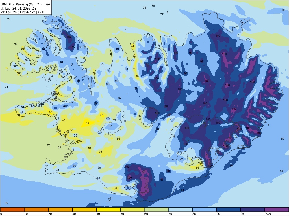Viewport: 289px width, 216px height.
Task: Click the humidity value 49 on the map
Action: tap(135, 68)
